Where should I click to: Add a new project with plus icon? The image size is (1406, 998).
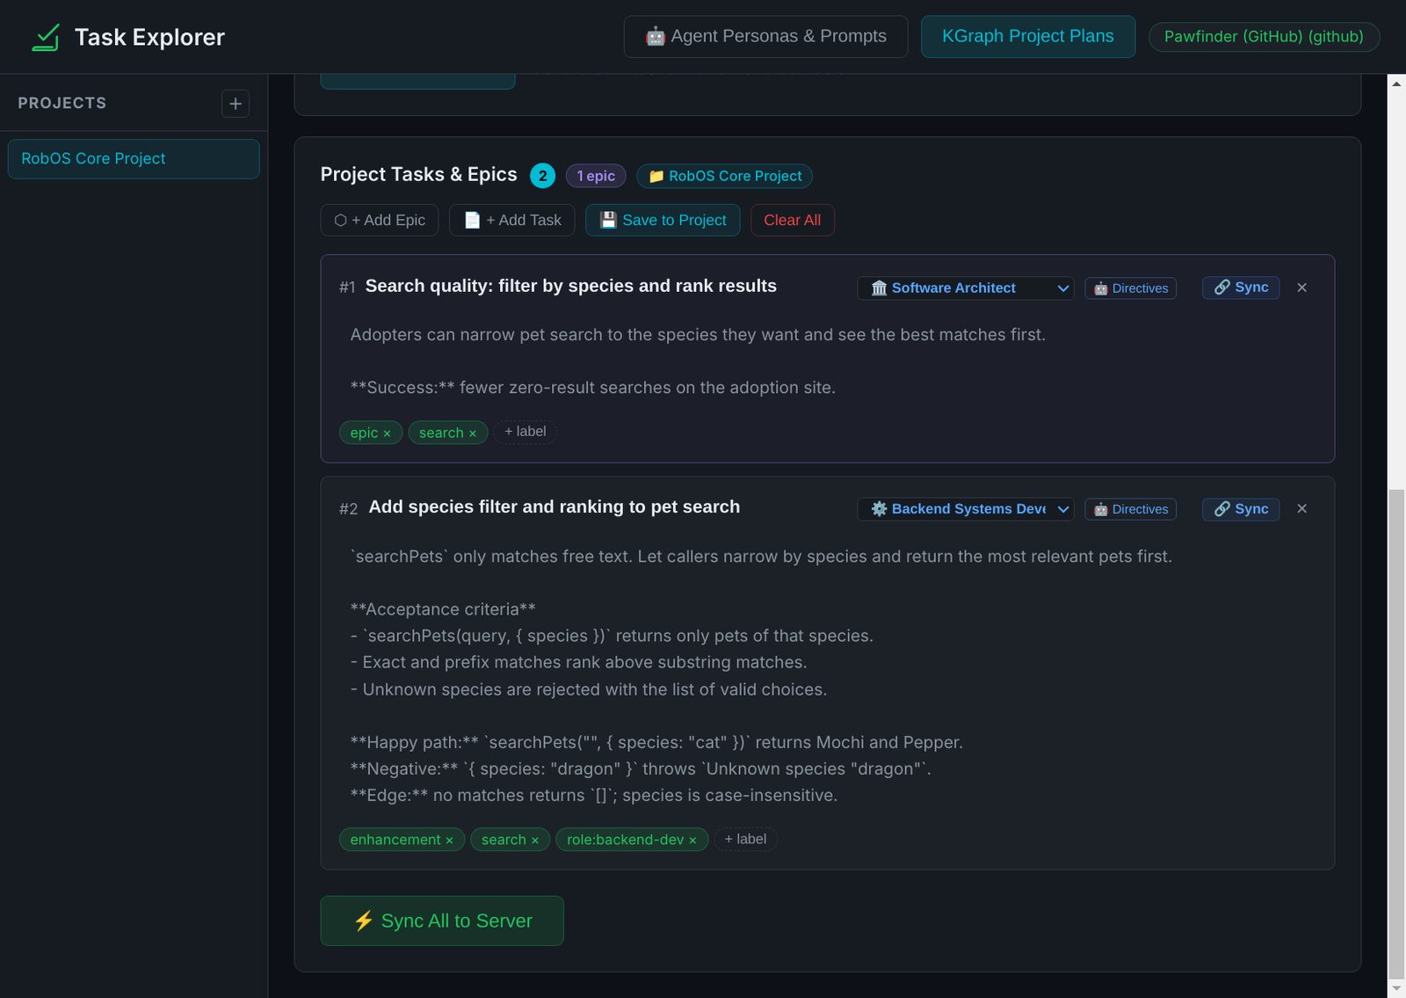236,104
